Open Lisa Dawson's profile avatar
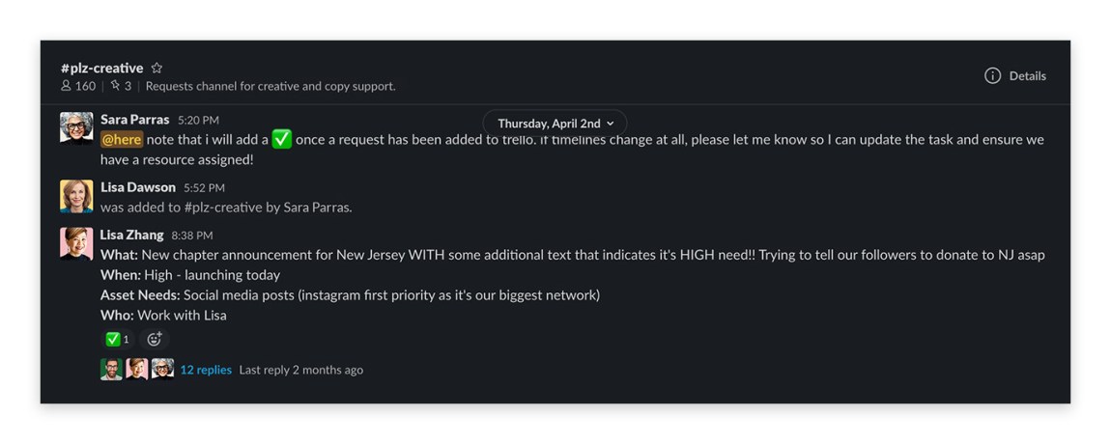1111x444 pixels. coord(76,196)
